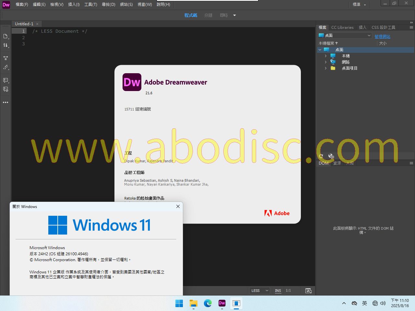Switch to the CSS 設計工具 tab
Screen dimensions: 415x311
(384, 28)
